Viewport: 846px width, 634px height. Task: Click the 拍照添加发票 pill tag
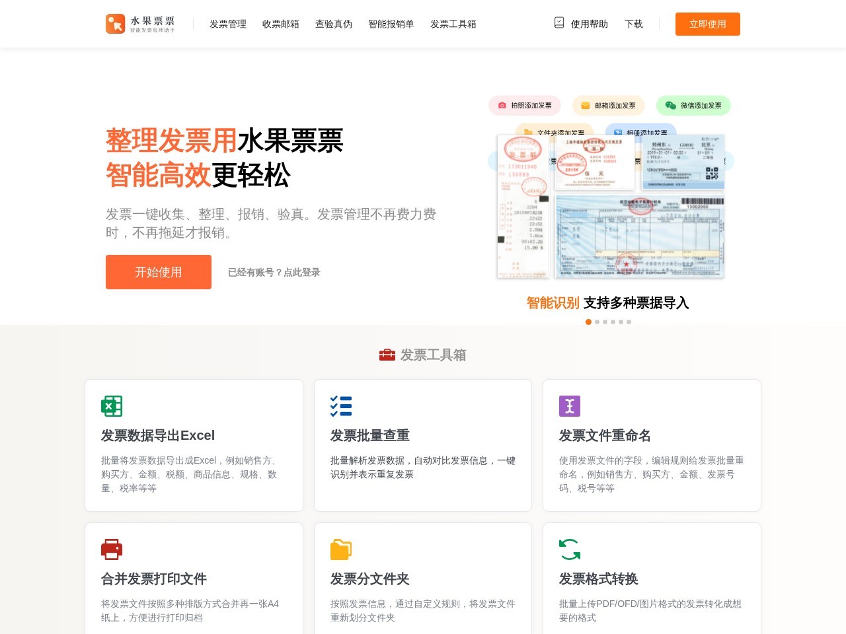[525, 106]
